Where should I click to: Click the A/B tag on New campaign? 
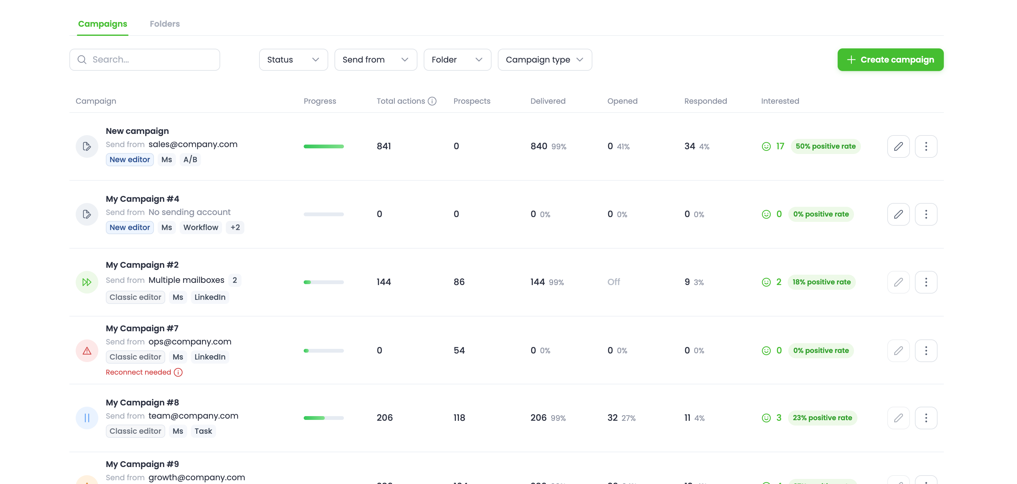click(190, 160)
